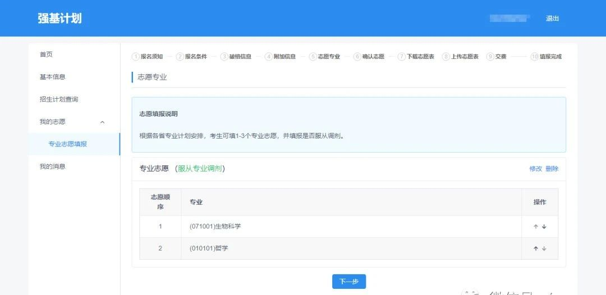Go to step 3 破格信息
The height and width of the screenshot is (295, 606).
236,57
